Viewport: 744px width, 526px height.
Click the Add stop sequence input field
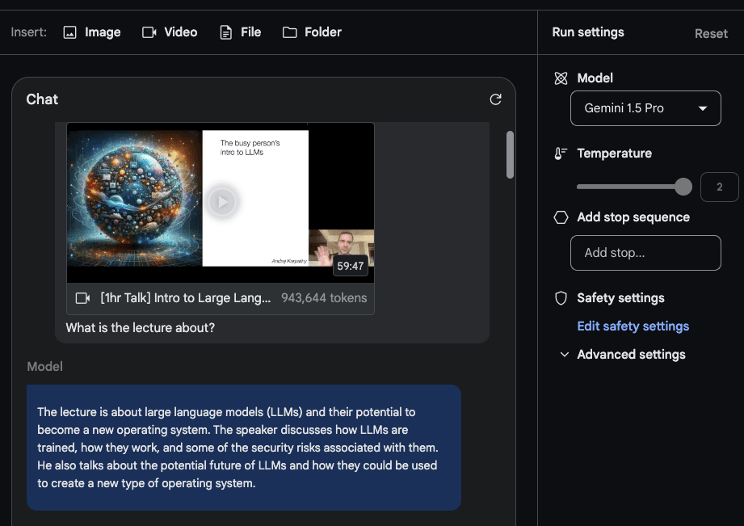[x=645, y=253]
